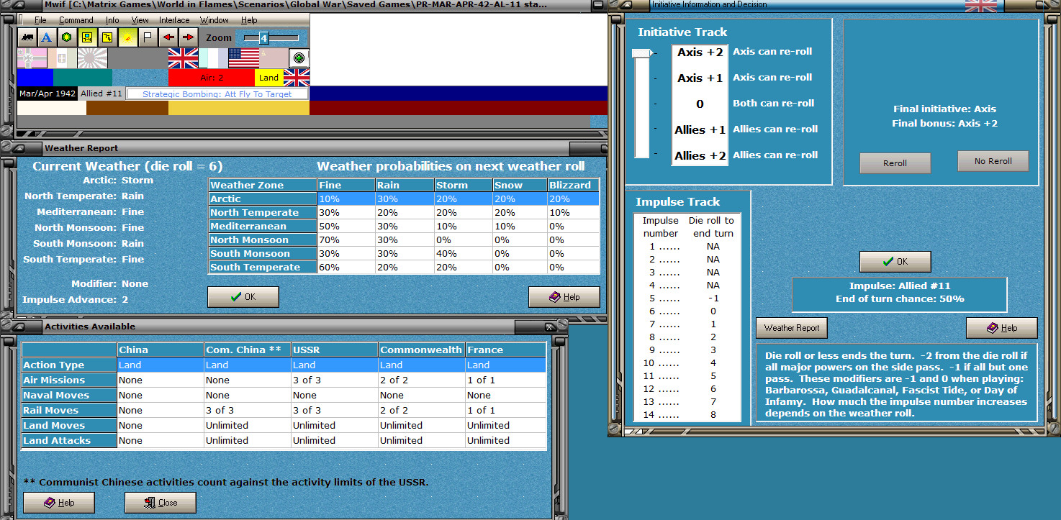The width and height of the screenshot is (1061, 520).
Task: Select the North Temperate weather table row
Action: [x=404, y=213]
